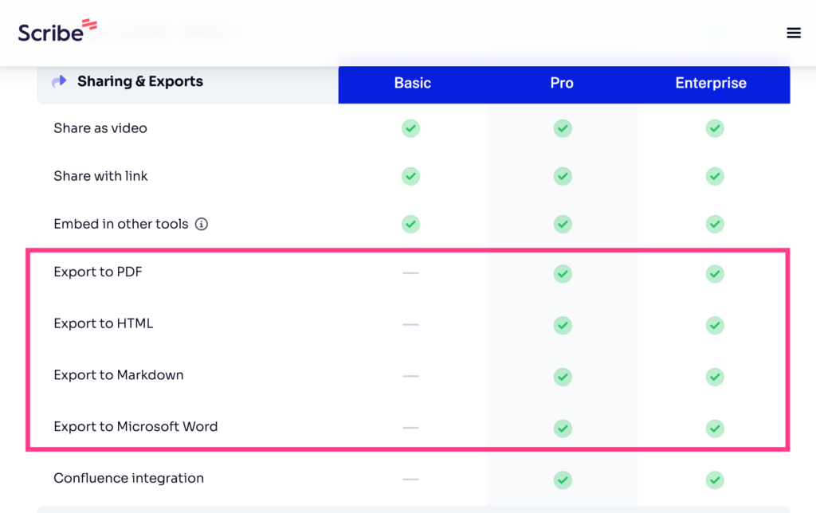The width and height of the screenshot is (816, 513).
Task: Expand the Sharing & Exports section
Action: point(140,80)
